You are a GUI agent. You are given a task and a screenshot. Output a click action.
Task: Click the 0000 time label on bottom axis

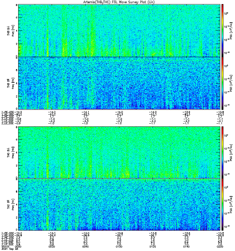pyautogui.click(x=18, y=247)
